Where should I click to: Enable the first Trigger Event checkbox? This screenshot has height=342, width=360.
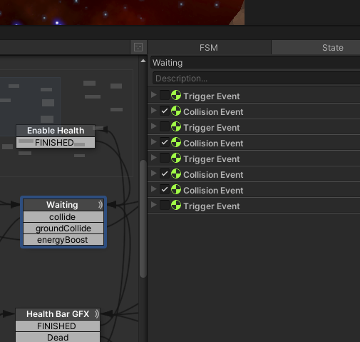[165, 95]
